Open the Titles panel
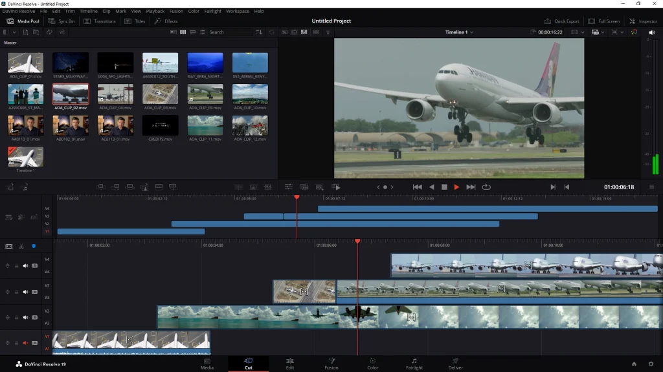The image size is (663, 372). coord(135,21)
